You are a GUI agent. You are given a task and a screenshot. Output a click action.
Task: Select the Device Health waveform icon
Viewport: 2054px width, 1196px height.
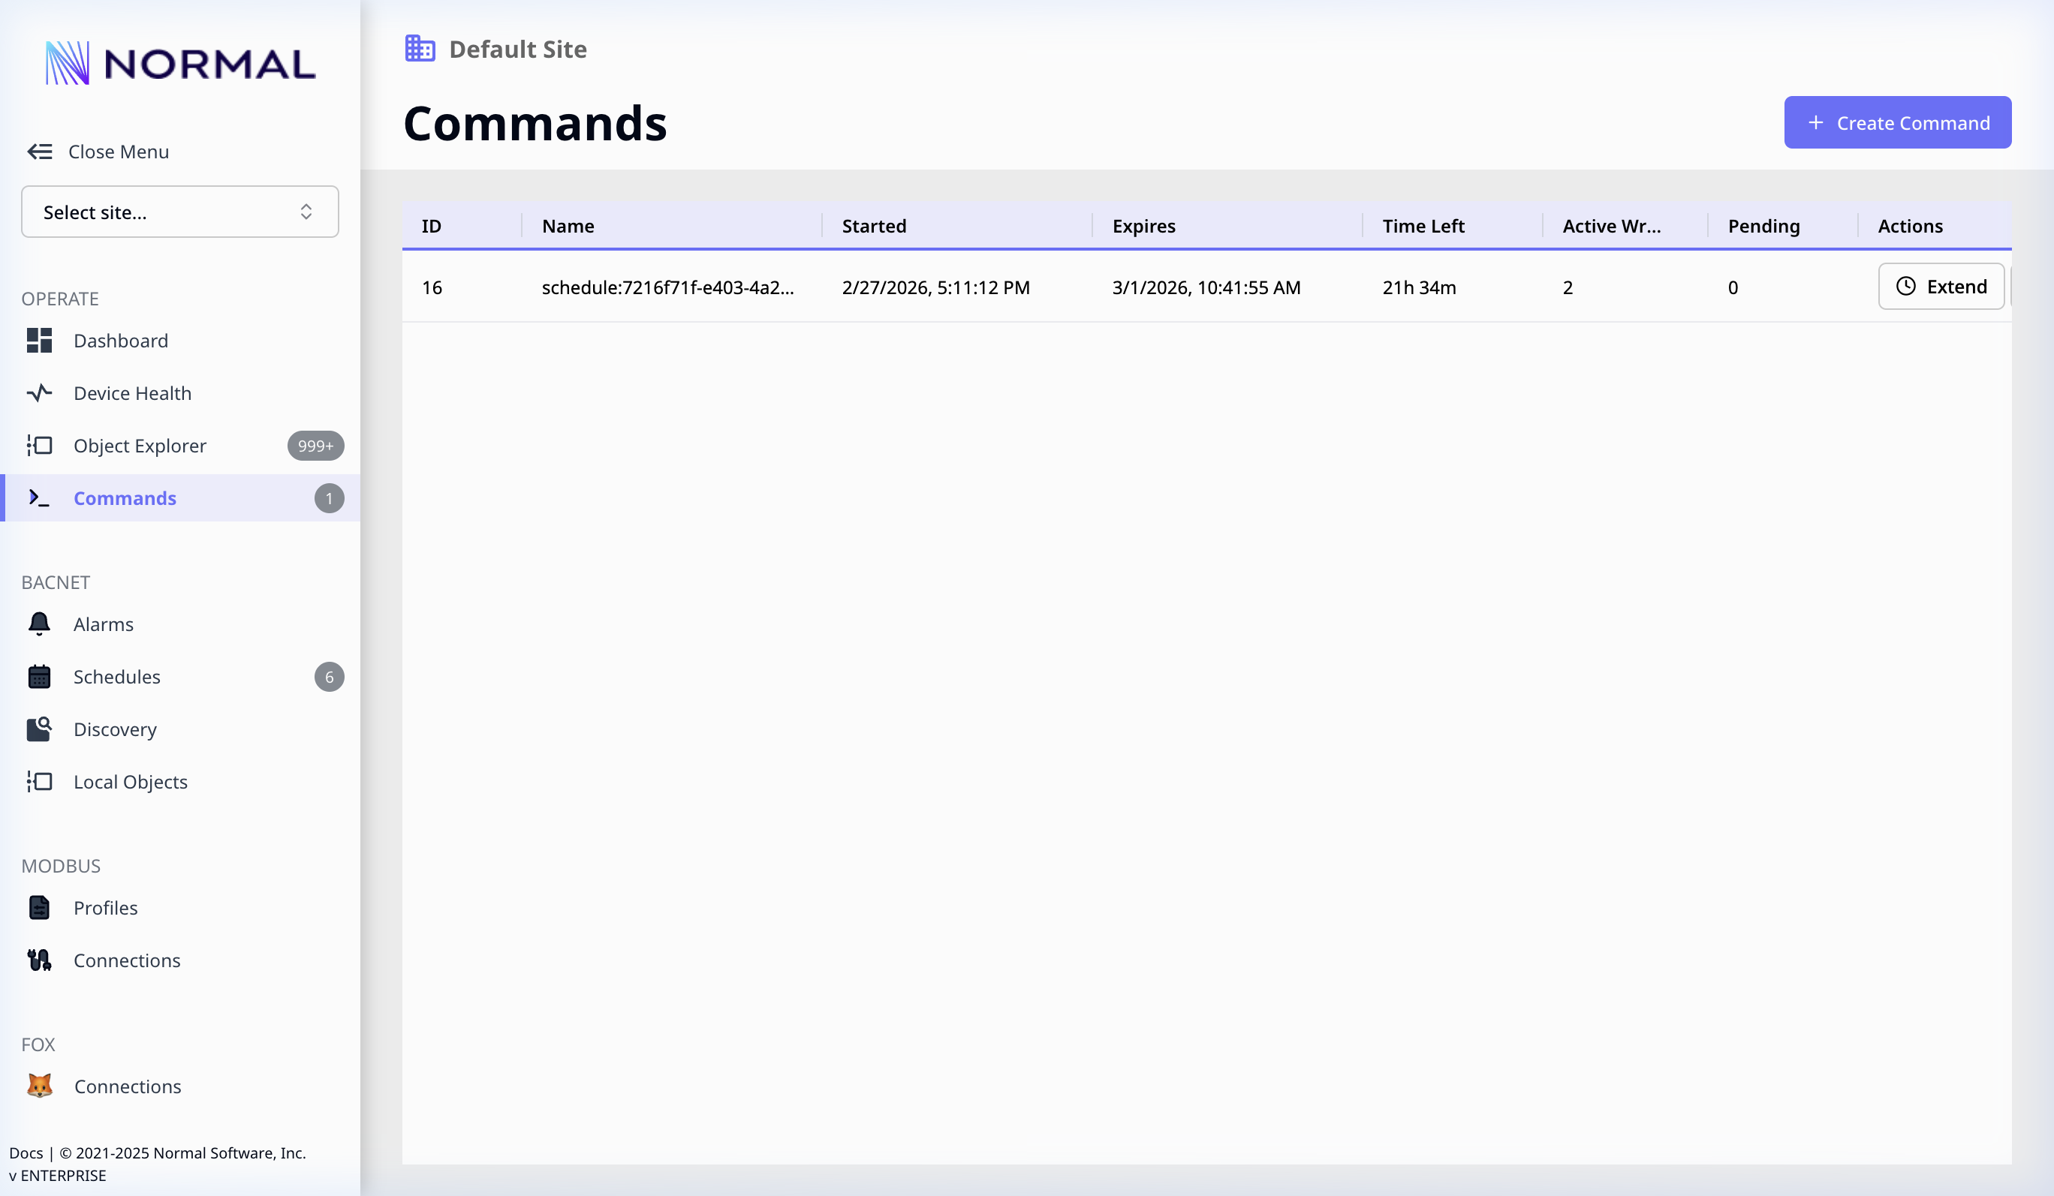coord(39,392)
